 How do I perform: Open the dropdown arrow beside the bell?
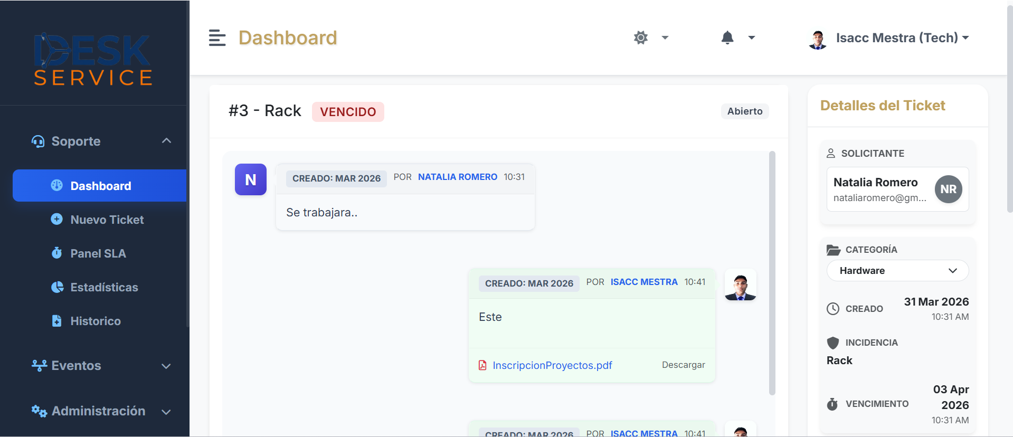click(x=752, y=37)
